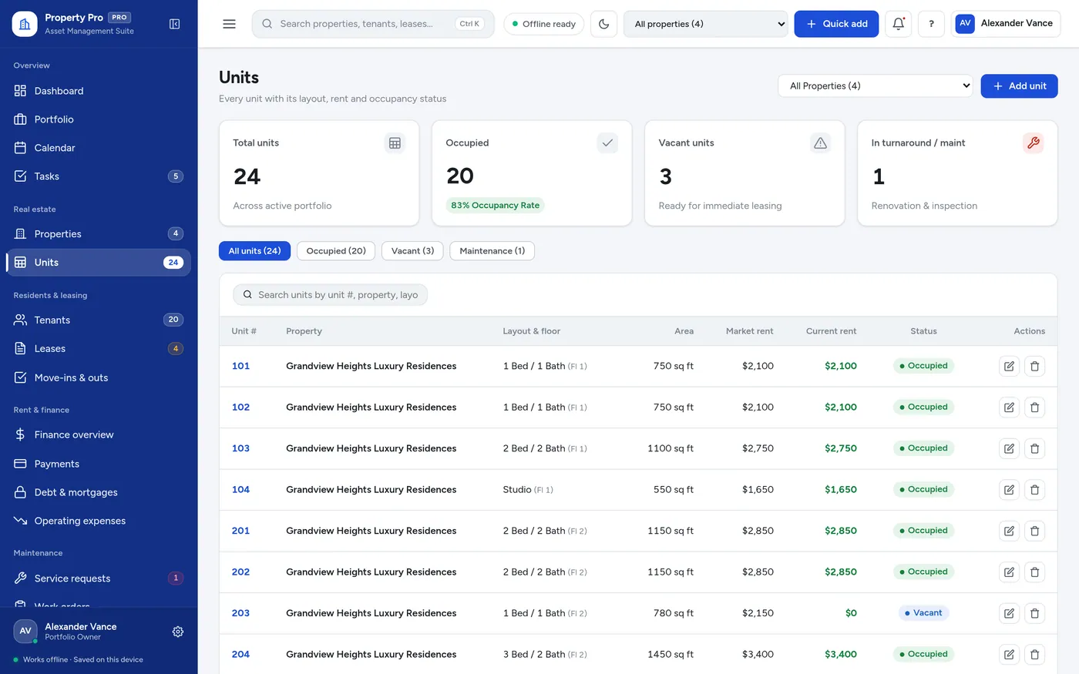Toggle dark mode with the moon icon
Screen dimensions: 1079x674
click(604, 24)
